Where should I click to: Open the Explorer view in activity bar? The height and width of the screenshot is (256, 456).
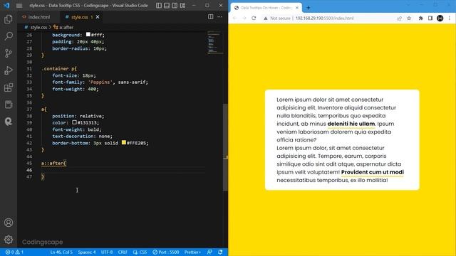(9, 19)
